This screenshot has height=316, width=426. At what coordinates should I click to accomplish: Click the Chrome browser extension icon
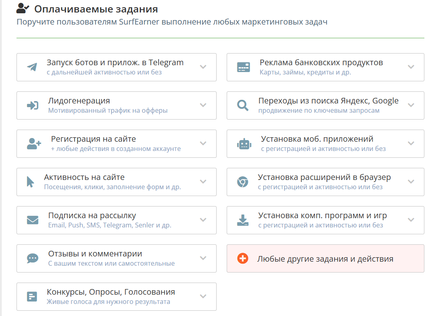[242, 182]
